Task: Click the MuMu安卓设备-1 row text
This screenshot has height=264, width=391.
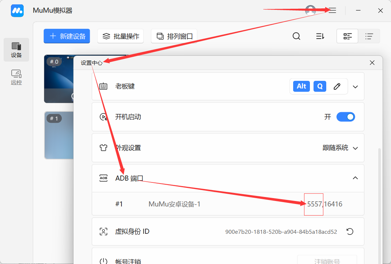Action: (174, 204)
